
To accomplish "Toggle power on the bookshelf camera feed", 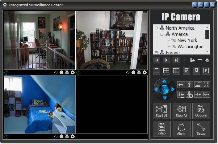I will [78, 73].
